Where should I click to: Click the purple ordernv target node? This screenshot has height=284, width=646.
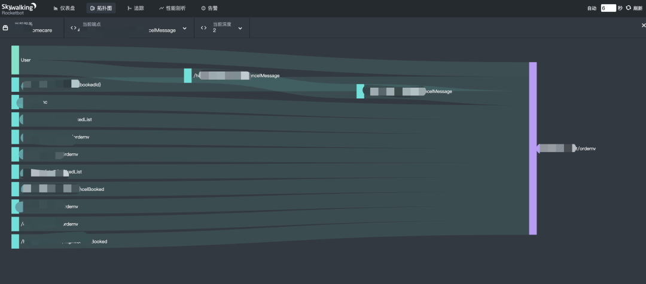pyautogui.click(x=533, y=148)
